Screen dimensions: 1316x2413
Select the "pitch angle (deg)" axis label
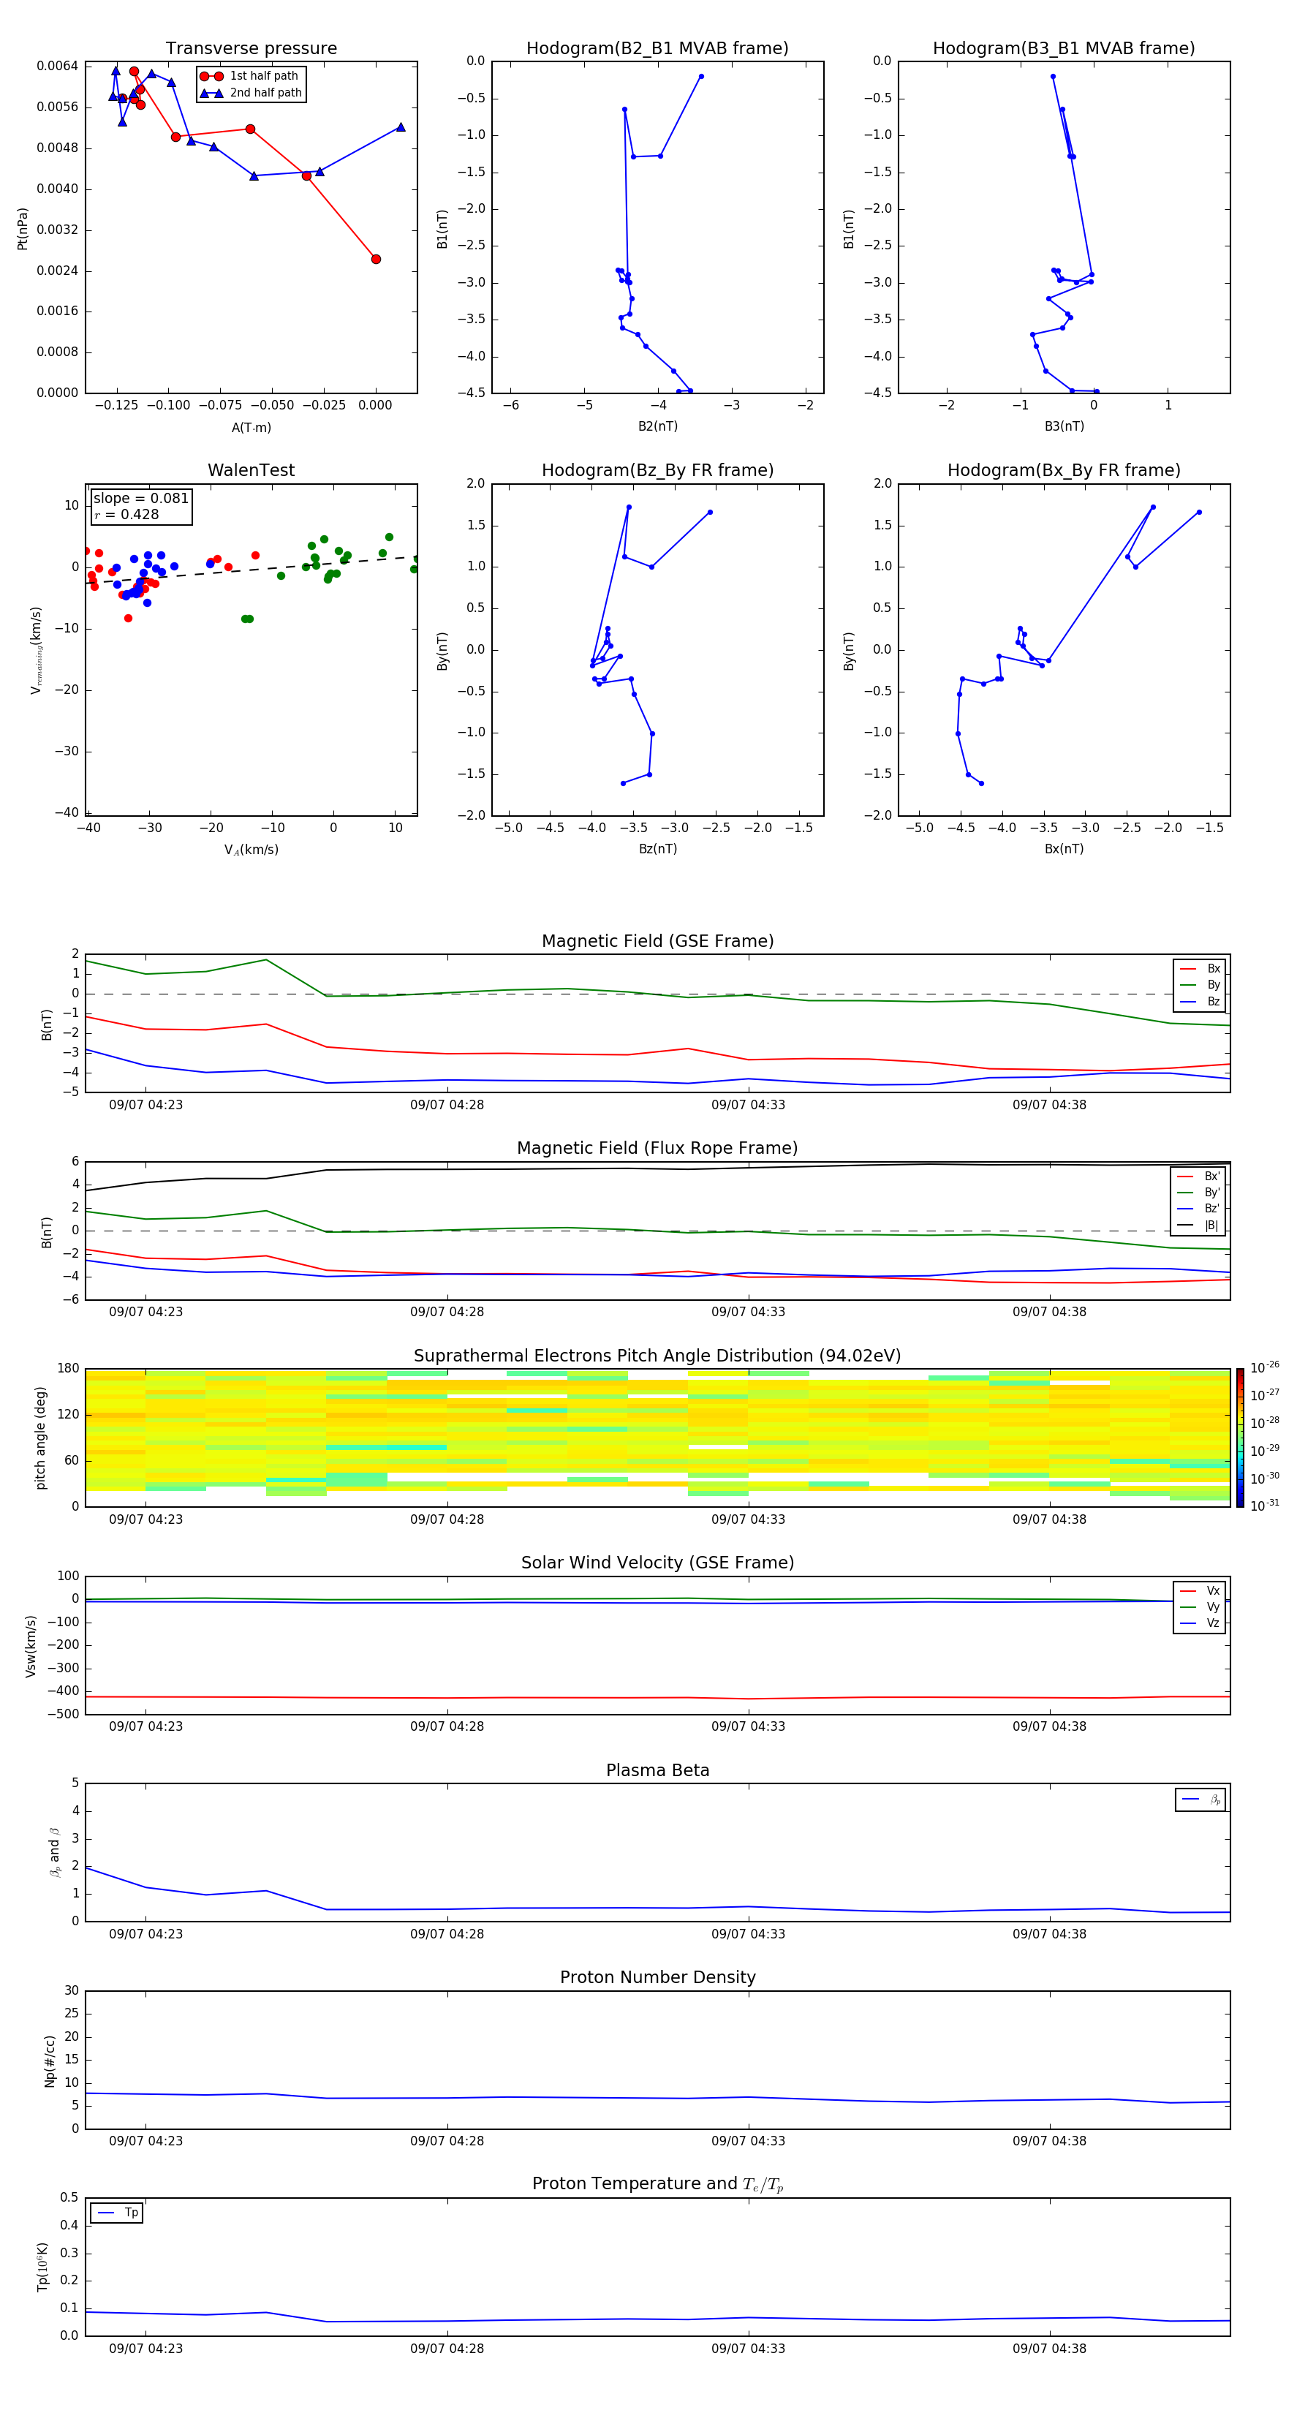(x=40, y=1438)
